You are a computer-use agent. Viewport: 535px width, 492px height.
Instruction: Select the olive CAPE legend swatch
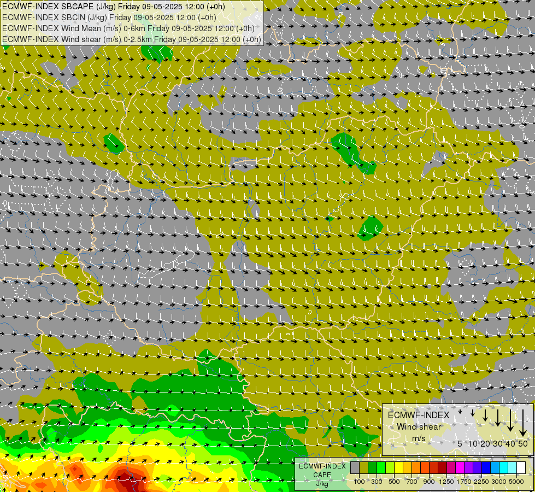(364, 468)
